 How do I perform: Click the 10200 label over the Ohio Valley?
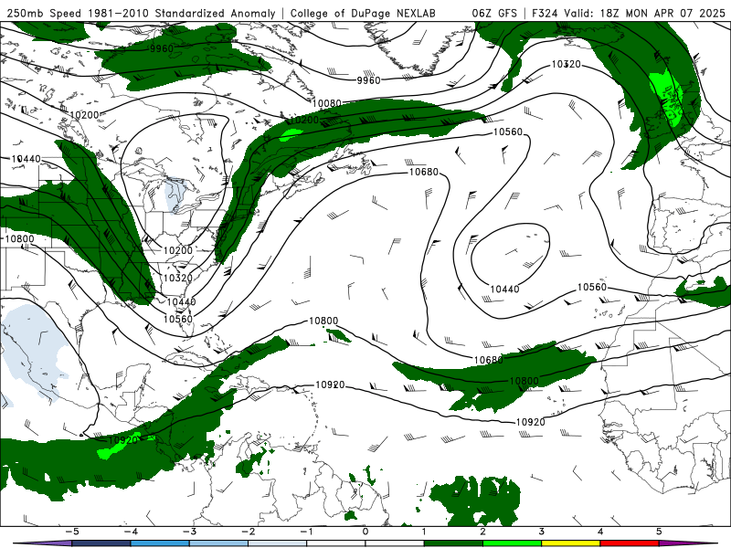[x=177, y=250]
